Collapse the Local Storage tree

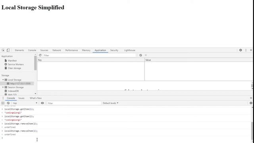pyautogui.click(x=3, y=80)
